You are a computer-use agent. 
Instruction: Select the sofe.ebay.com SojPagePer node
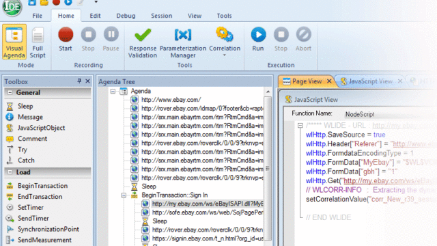208,213
